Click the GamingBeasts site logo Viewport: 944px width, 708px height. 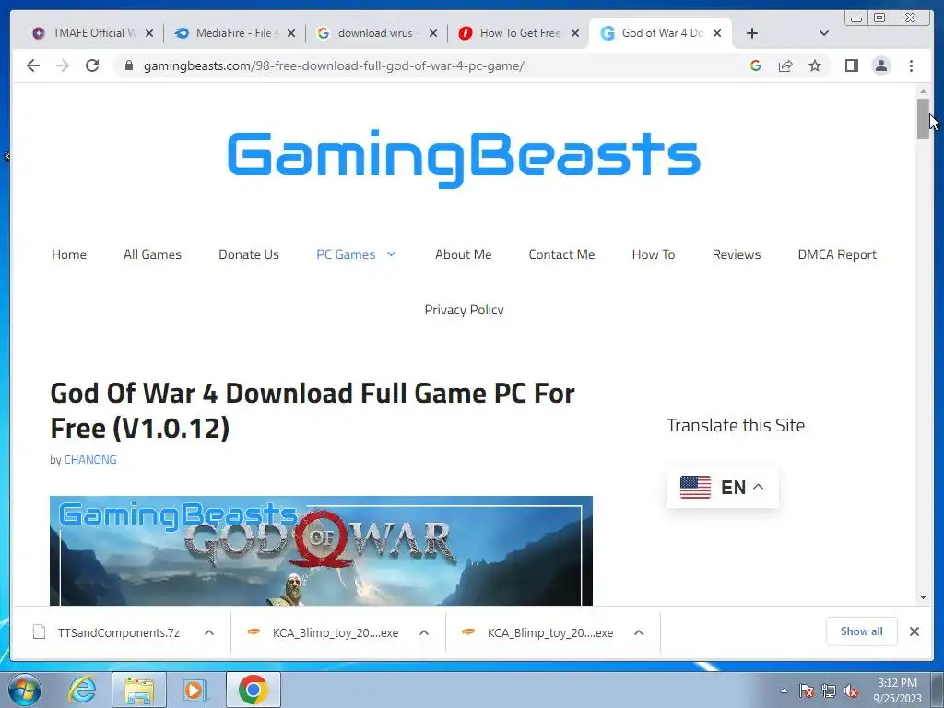464,158
